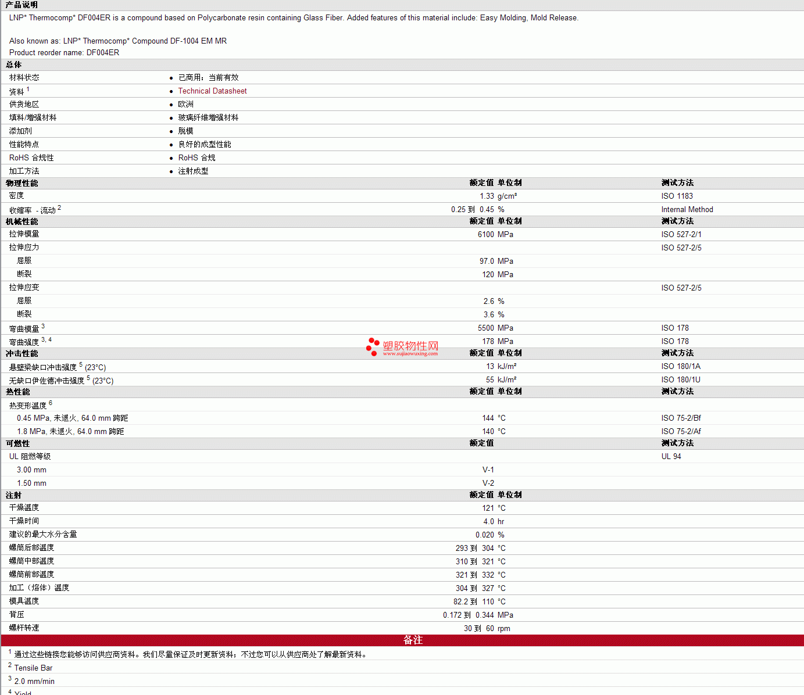Click drying time value 4.0
Screen dimensions: 804x695
(488, 522)
